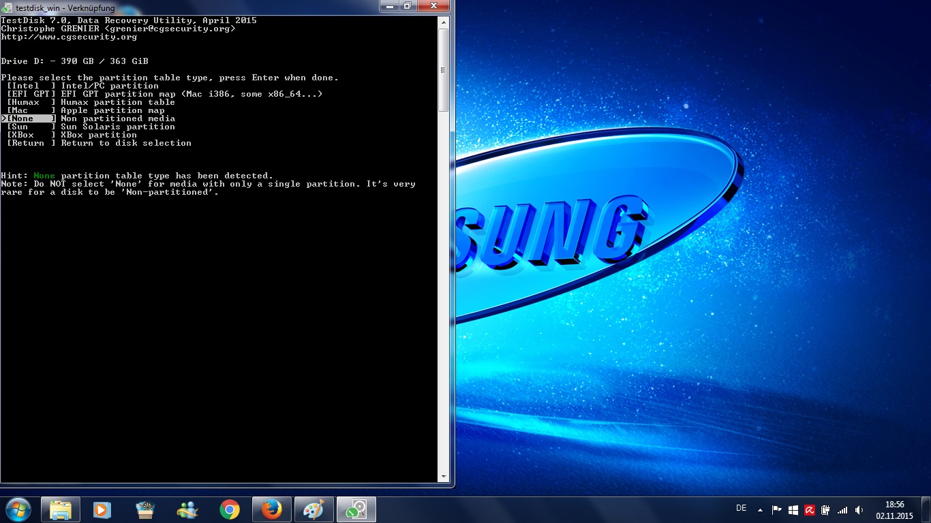This screenshot has height=523, width=931.
Task: Click the Show Desktop strip
Action: coord(926,510)
